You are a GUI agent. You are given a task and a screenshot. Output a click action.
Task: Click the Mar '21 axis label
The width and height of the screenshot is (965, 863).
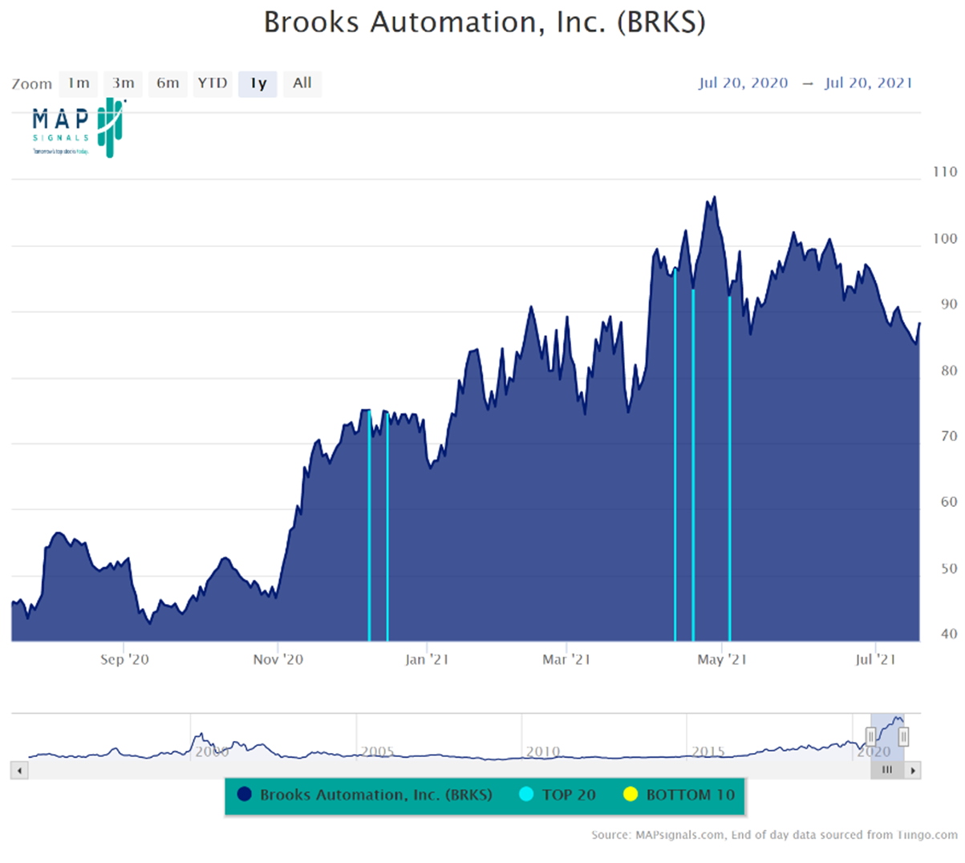pyautogui.click(x=566, y=659)
